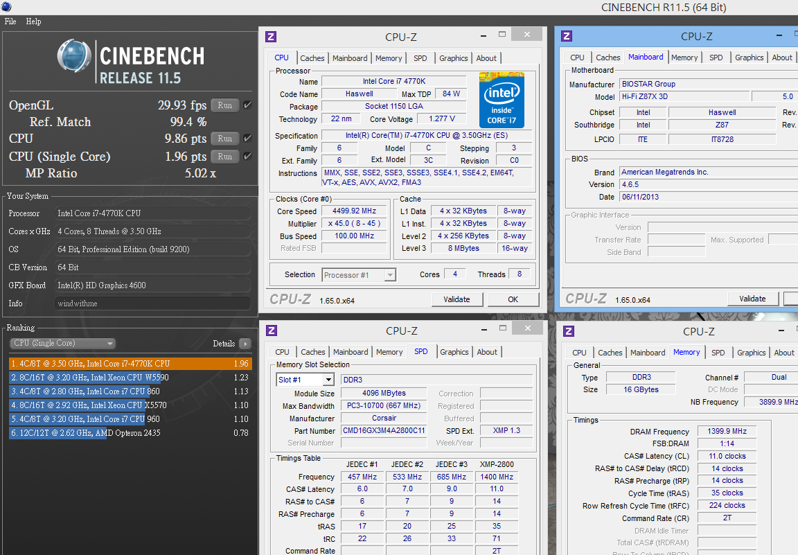Switch to Memory tab in CPU window

pyautogui.click(x=389, y=58)
